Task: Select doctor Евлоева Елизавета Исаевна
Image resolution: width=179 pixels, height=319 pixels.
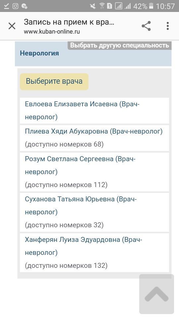Action: tap(94, 110)
